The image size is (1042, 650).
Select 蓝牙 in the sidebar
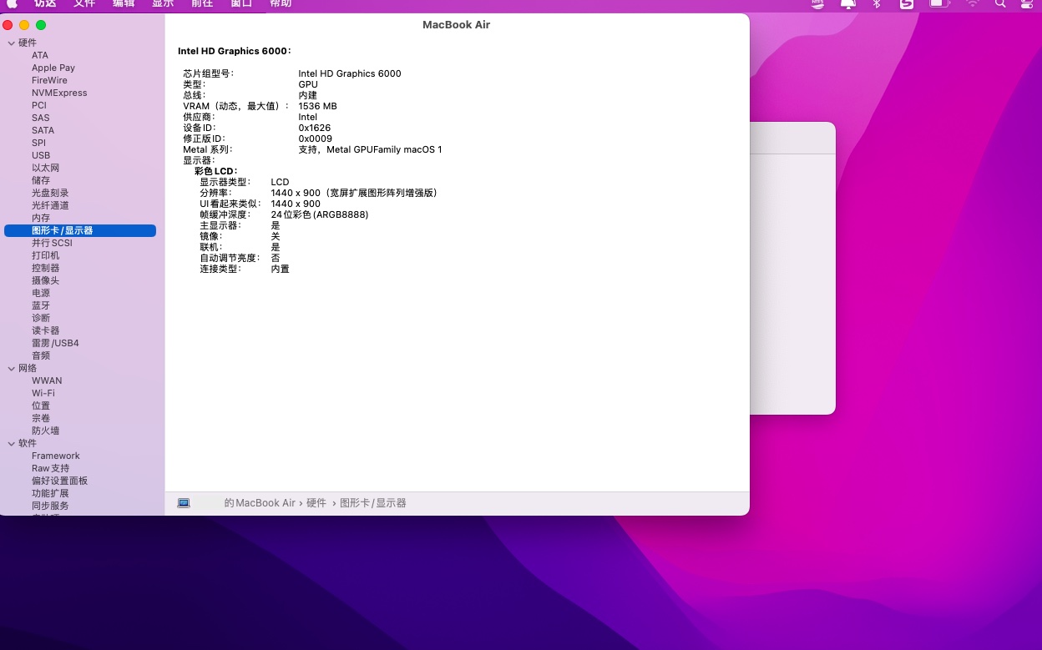[41, 305]
